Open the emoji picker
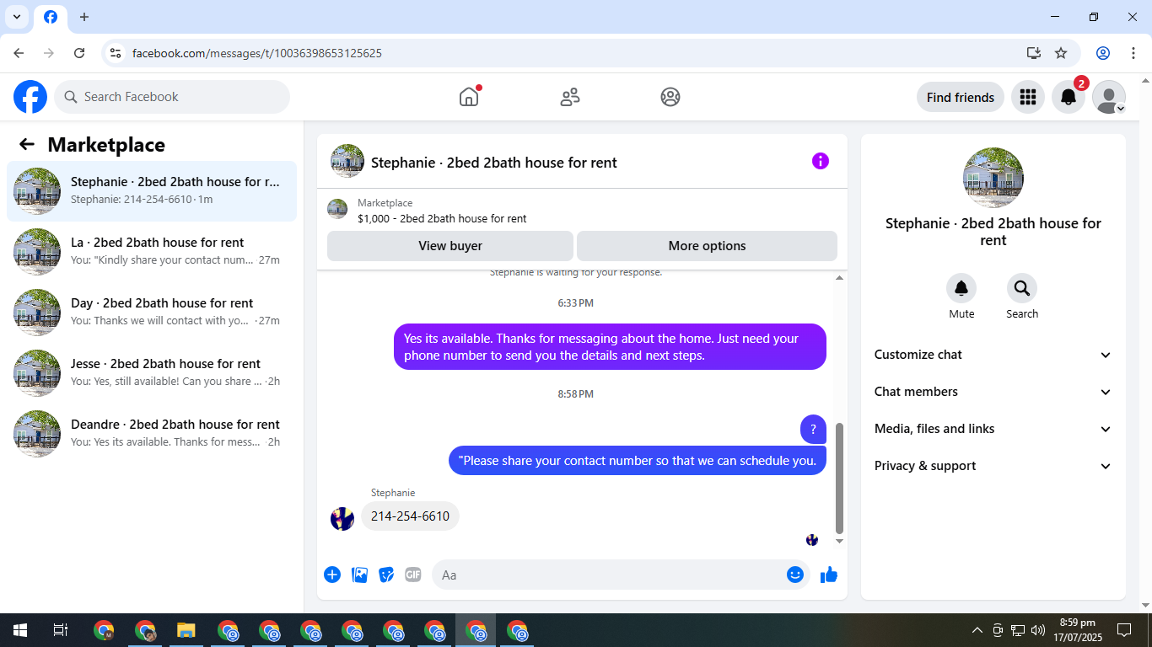This screenshot has width=1152, height=647. [x=795, y=575]
